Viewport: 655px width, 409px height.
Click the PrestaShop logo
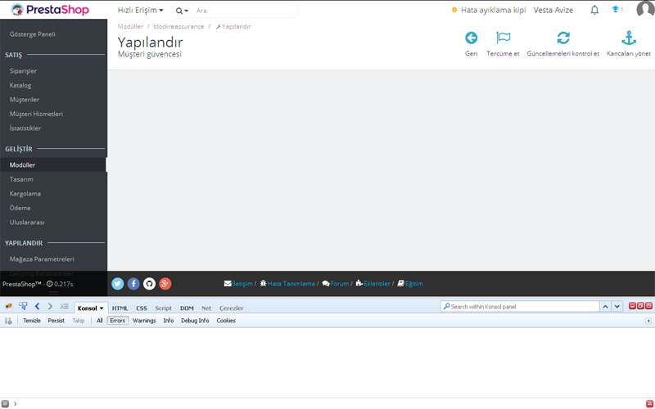pos(50,10)
